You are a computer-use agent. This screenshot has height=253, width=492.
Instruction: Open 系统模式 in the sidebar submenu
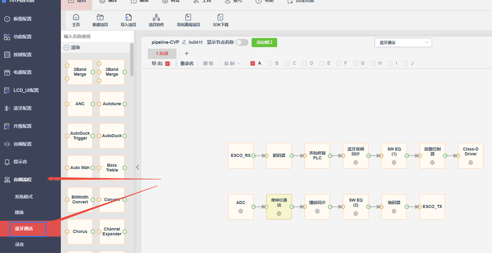[x=24, y=197]
